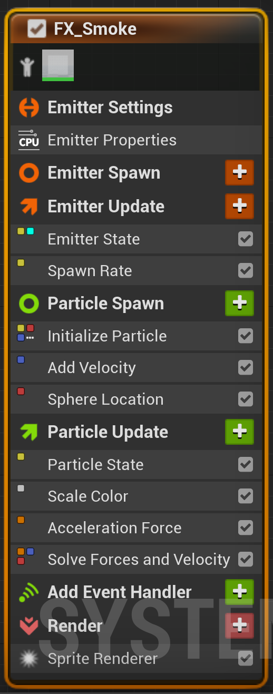Viewport: 273px width, 694px height.
Task: Click the red Render stage chevron icon
Action: 29,626
